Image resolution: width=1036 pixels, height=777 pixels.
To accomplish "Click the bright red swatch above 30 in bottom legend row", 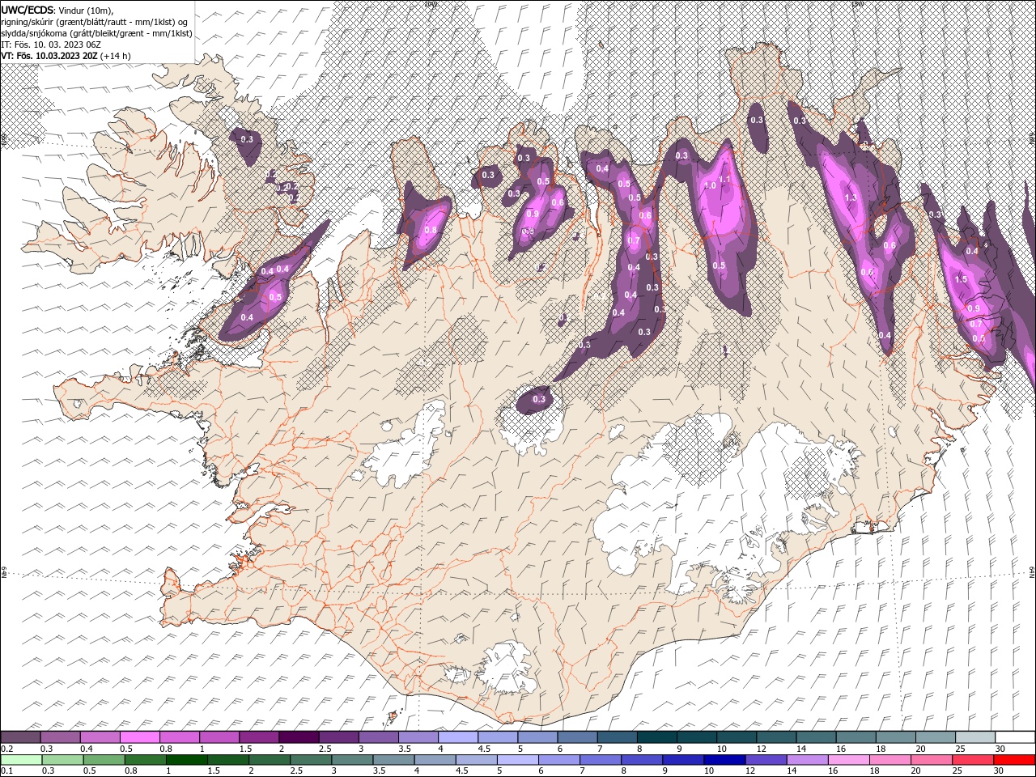I will click(x=1013, y=760).
